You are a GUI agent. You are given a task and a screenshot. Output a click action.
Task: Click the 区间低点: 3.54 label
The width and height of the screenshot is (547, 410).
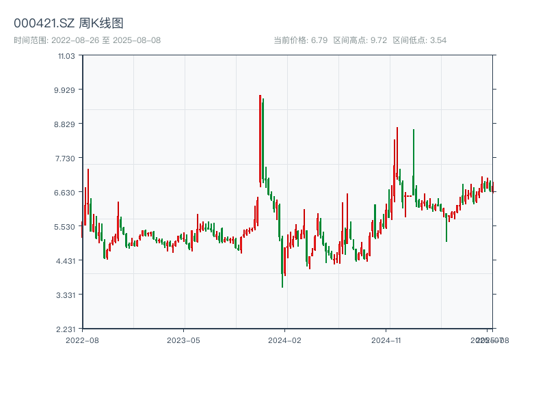pyautogui.click(x=419, y=40)
